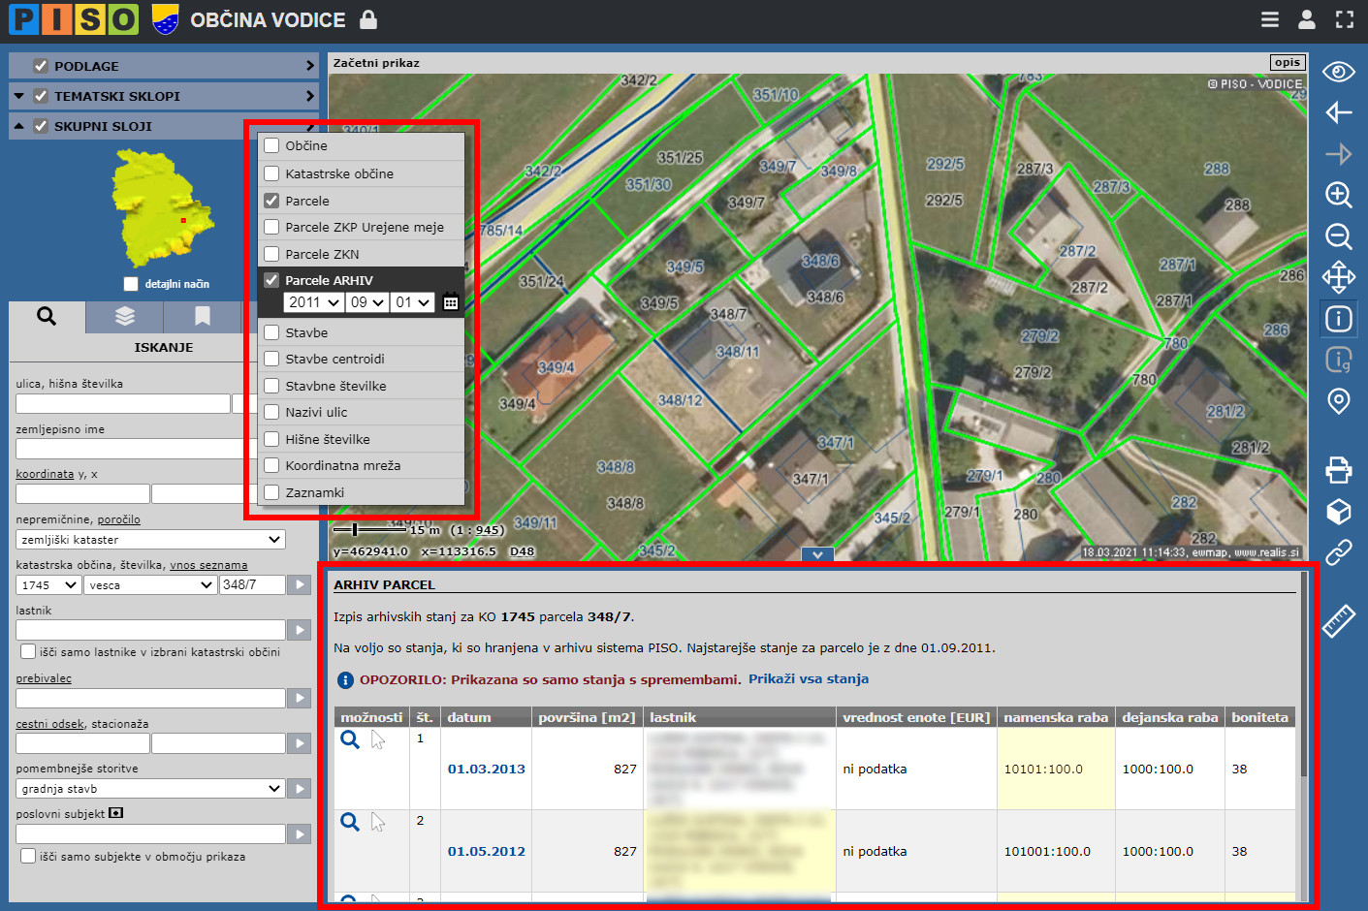Enable the Stavbe layer
This screenshot has width=1368, height=911.
coord(272,332)
